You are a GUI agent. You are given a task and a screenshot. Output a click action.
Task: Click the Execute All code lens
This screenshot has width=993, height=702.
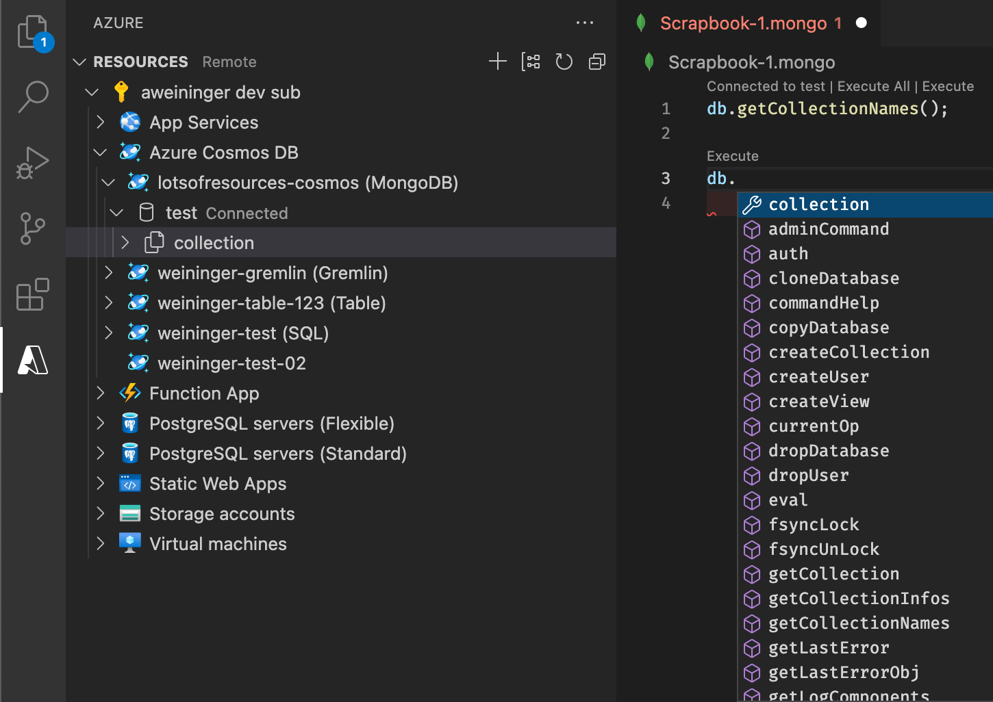tap(874, 86)
